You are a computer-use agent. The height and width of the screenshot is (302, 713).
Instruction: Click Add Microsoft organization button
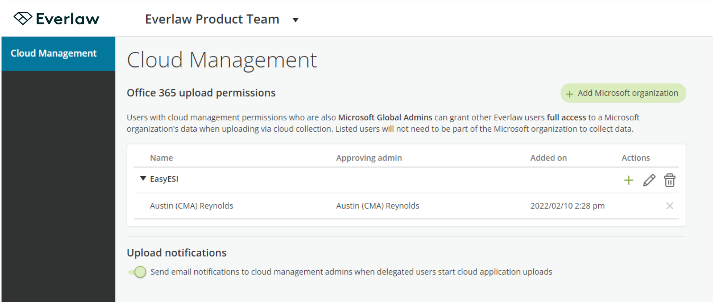[x=623, y=93]
